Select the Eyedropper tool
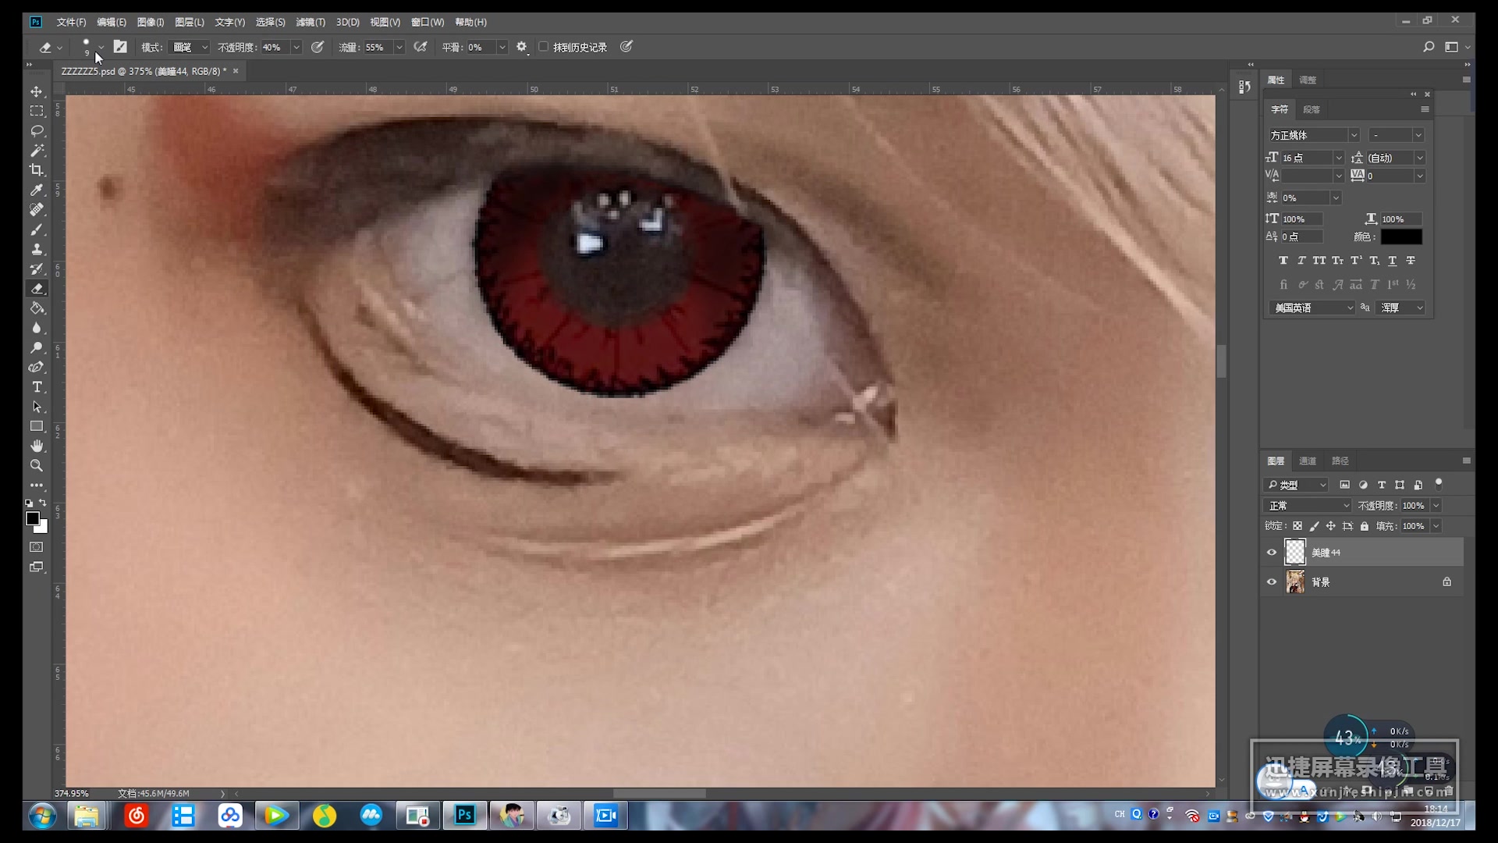Viewport: 1498px width, 843px height. (37, 190)
